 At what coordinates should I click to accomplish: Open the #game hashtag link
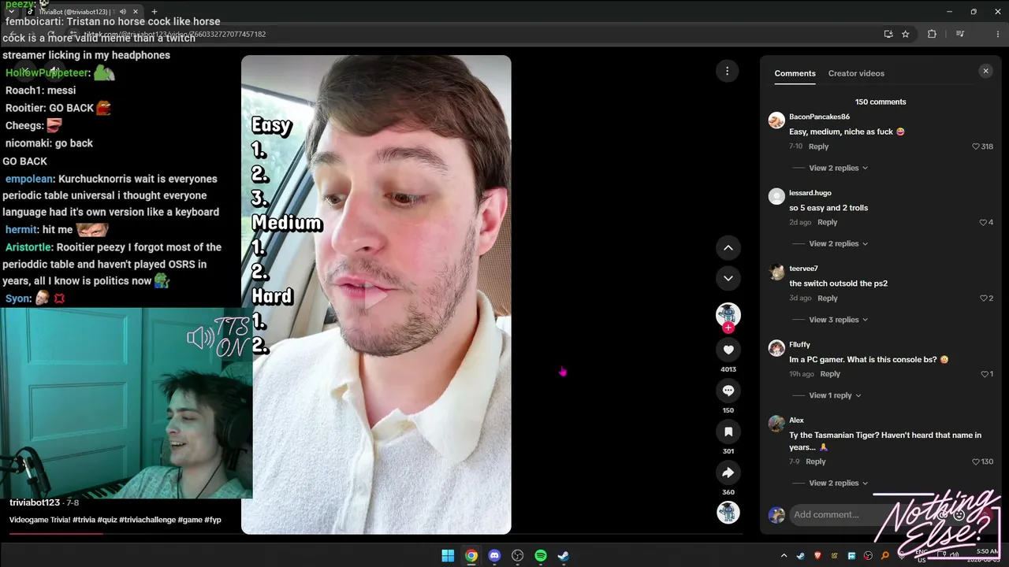point(190,520)
